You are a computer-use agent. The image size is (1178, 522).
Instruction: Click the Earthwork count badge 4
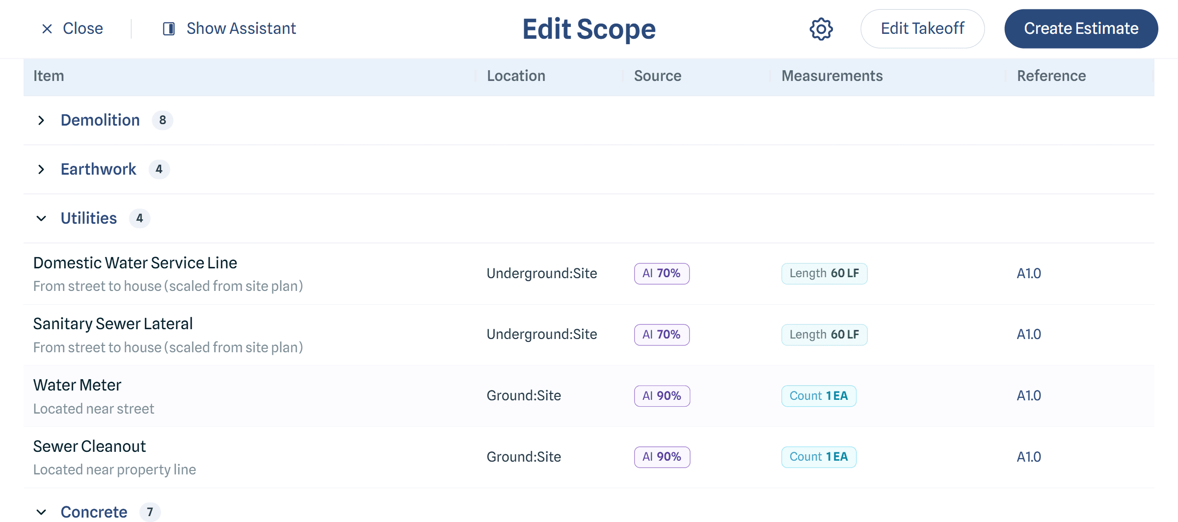(159, 169)
